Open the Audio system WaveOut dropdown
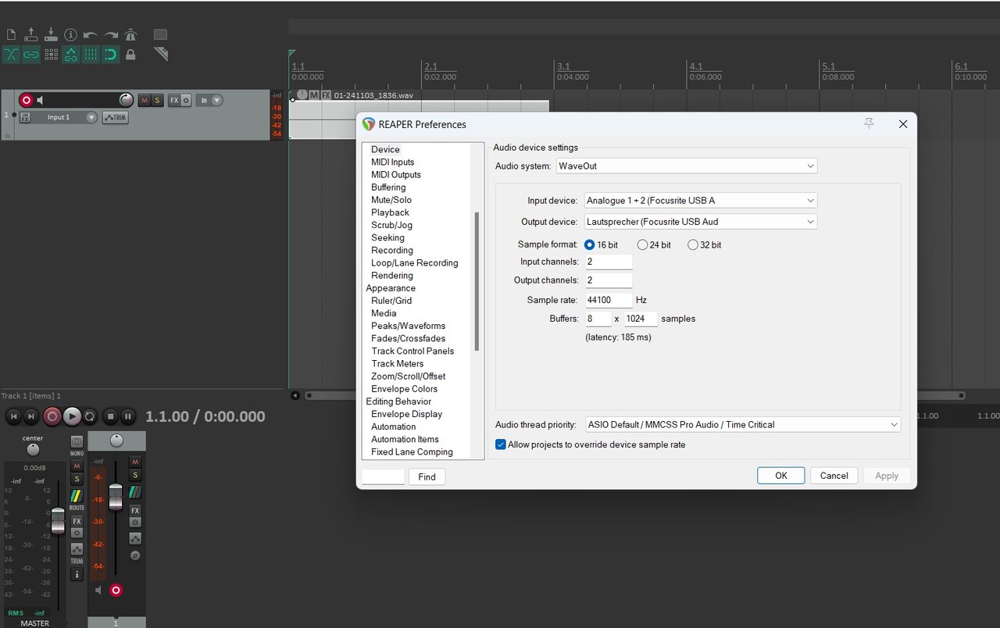This screenshot has width=1000, height=628. pos(687,166)
